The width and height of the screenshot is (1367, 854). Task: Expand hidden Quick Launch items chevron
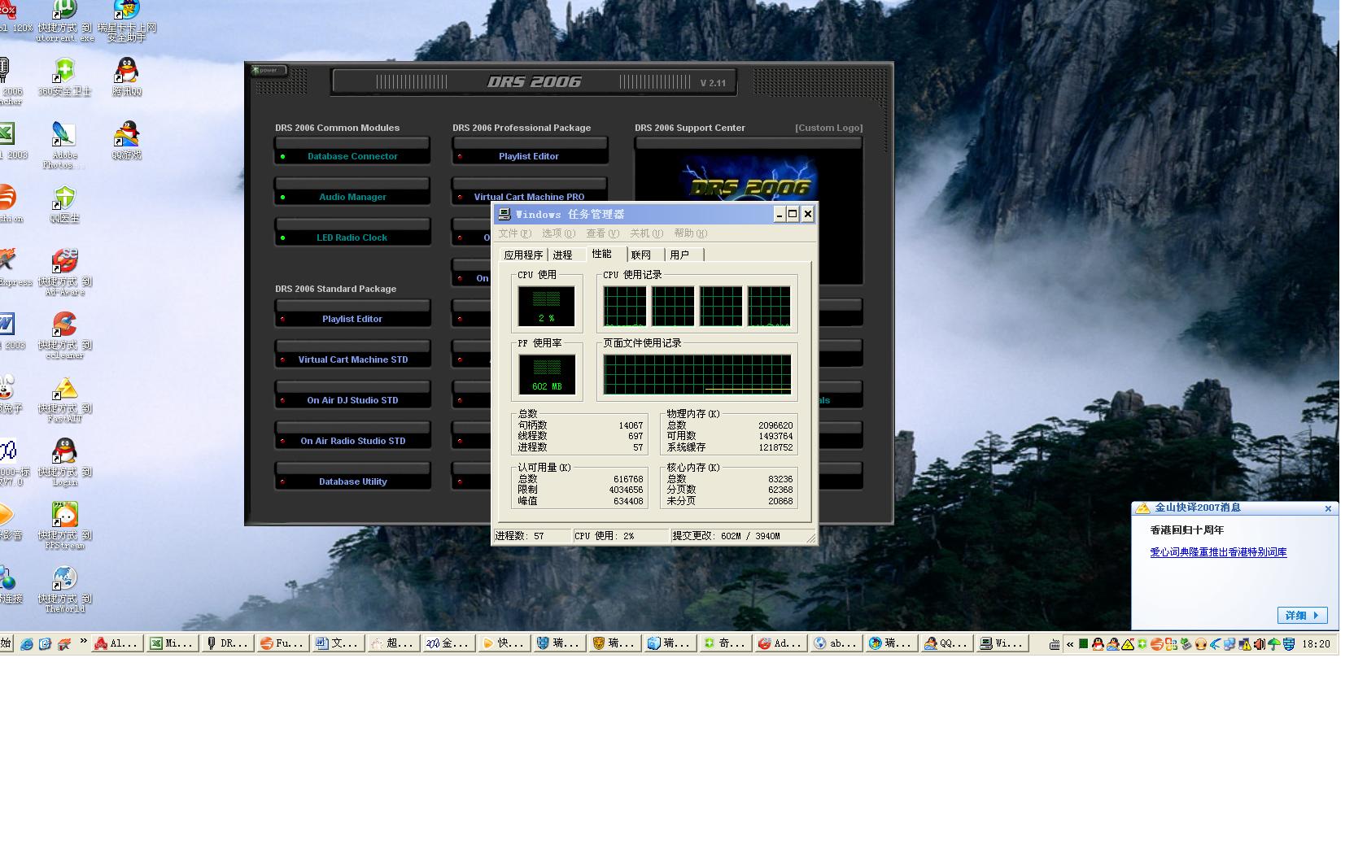[x=83, y=642]
